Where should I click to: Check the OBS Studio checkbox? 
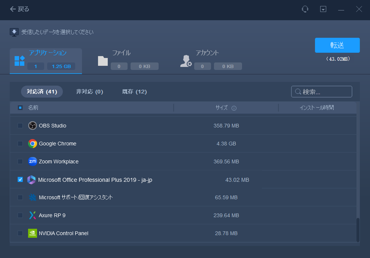(20, 125)
